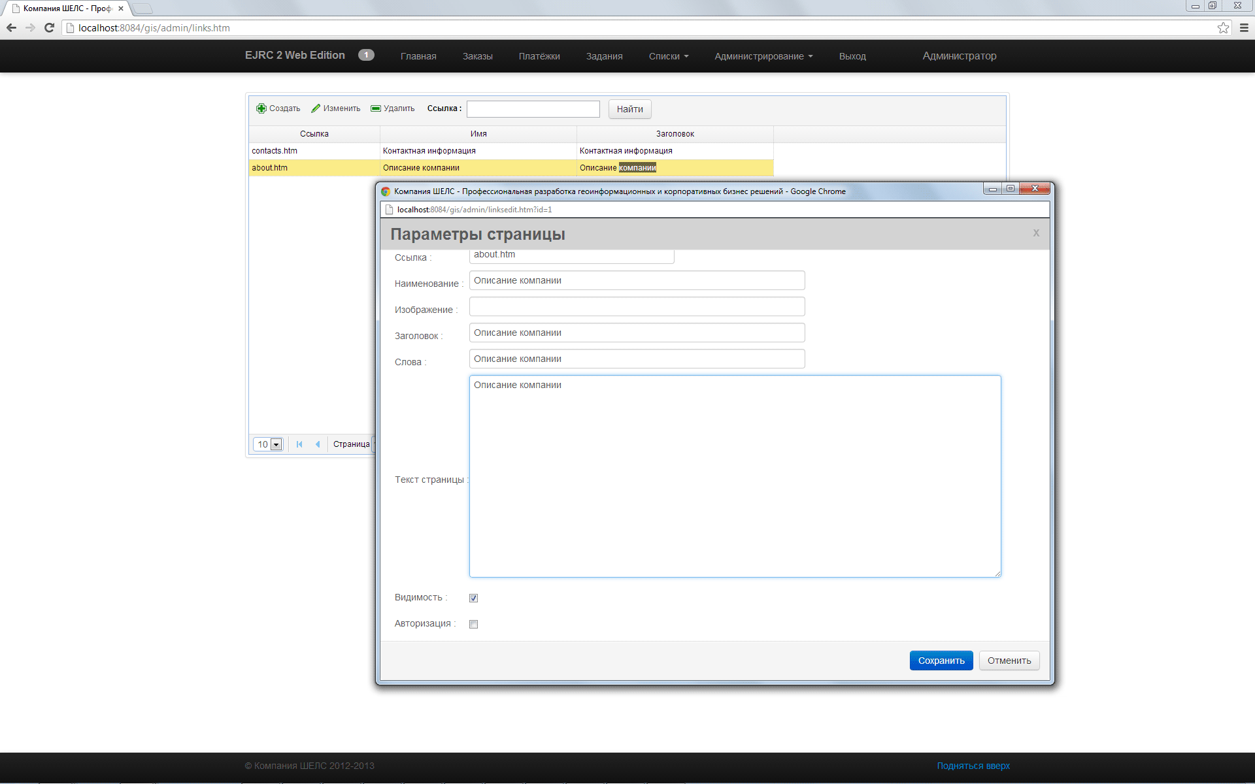Expand the Списки menu
Viewport: 1255px width, 784px height.
point(668,56)
